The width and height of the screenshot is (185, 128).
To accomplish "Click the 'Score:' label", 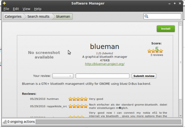I will (x=156, y=43).
